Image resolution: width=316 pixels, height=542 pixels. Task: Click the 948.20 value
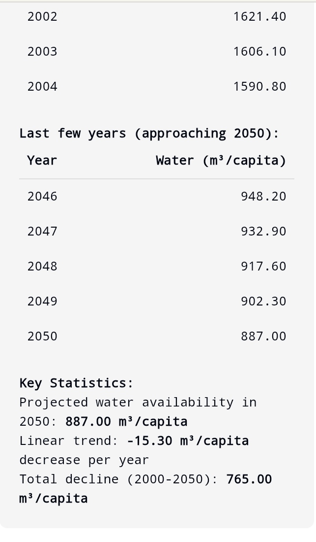(263, 196)
